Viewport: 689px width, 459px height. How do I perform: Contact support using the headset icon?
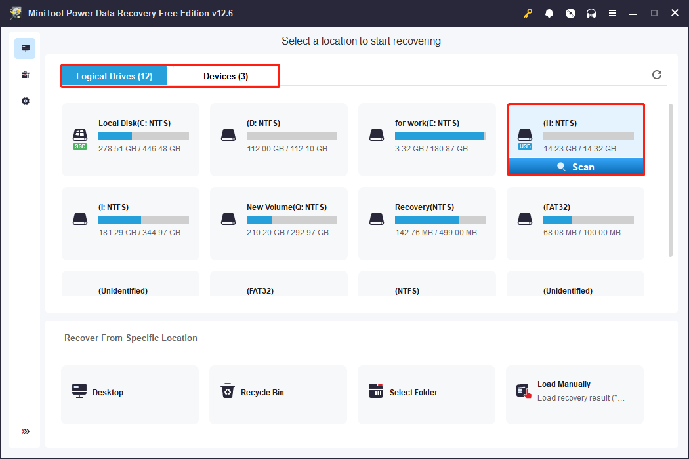click(591, 12)
